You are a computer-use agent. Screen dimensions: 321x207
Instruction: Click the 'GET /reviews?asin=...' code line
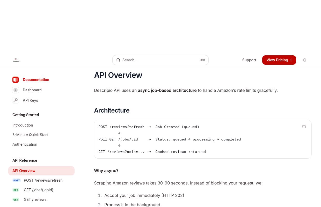(152, 152)
